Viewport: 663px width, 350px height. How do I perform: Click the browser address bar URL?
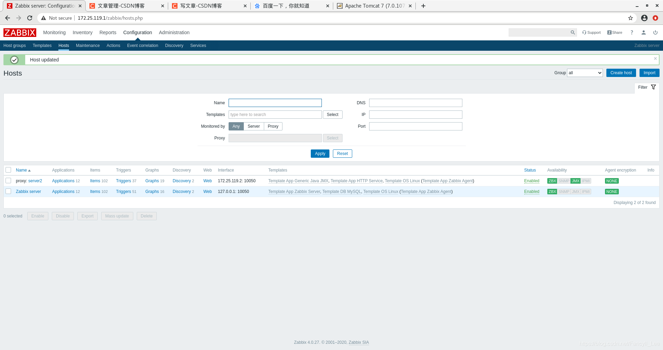[x=110, y=18]
